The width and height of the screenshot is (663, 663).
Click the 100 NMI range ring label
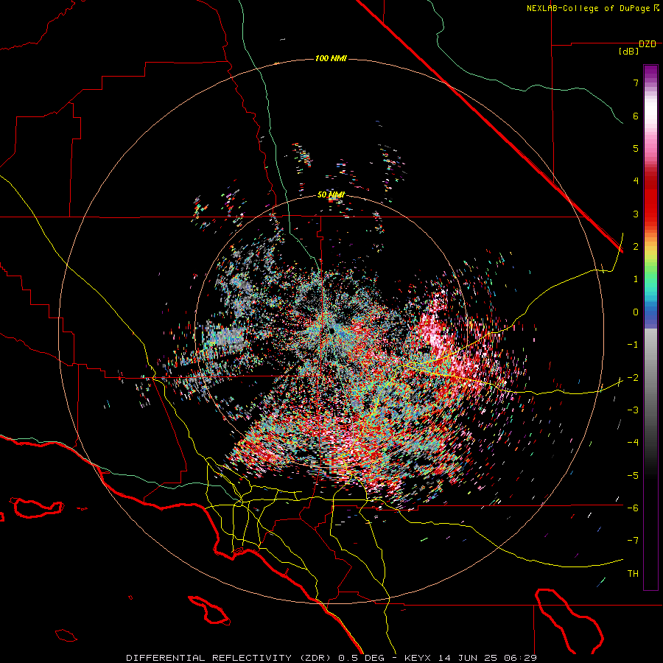331,58
